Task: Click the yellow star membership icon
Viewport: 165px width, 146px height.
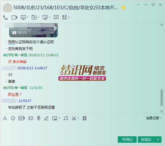Action: (123, 8)
